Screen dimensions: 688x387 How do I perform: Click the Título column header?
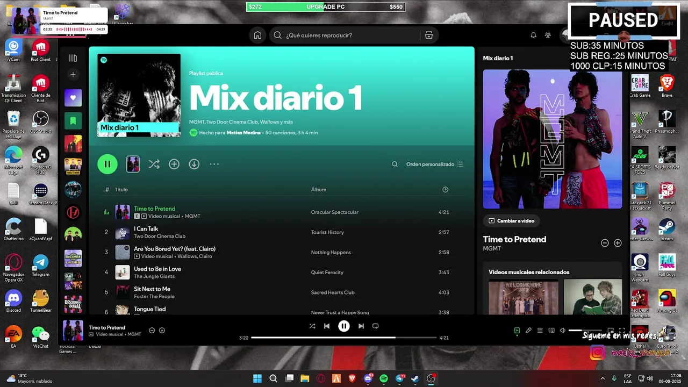click(x=121, y=190)
